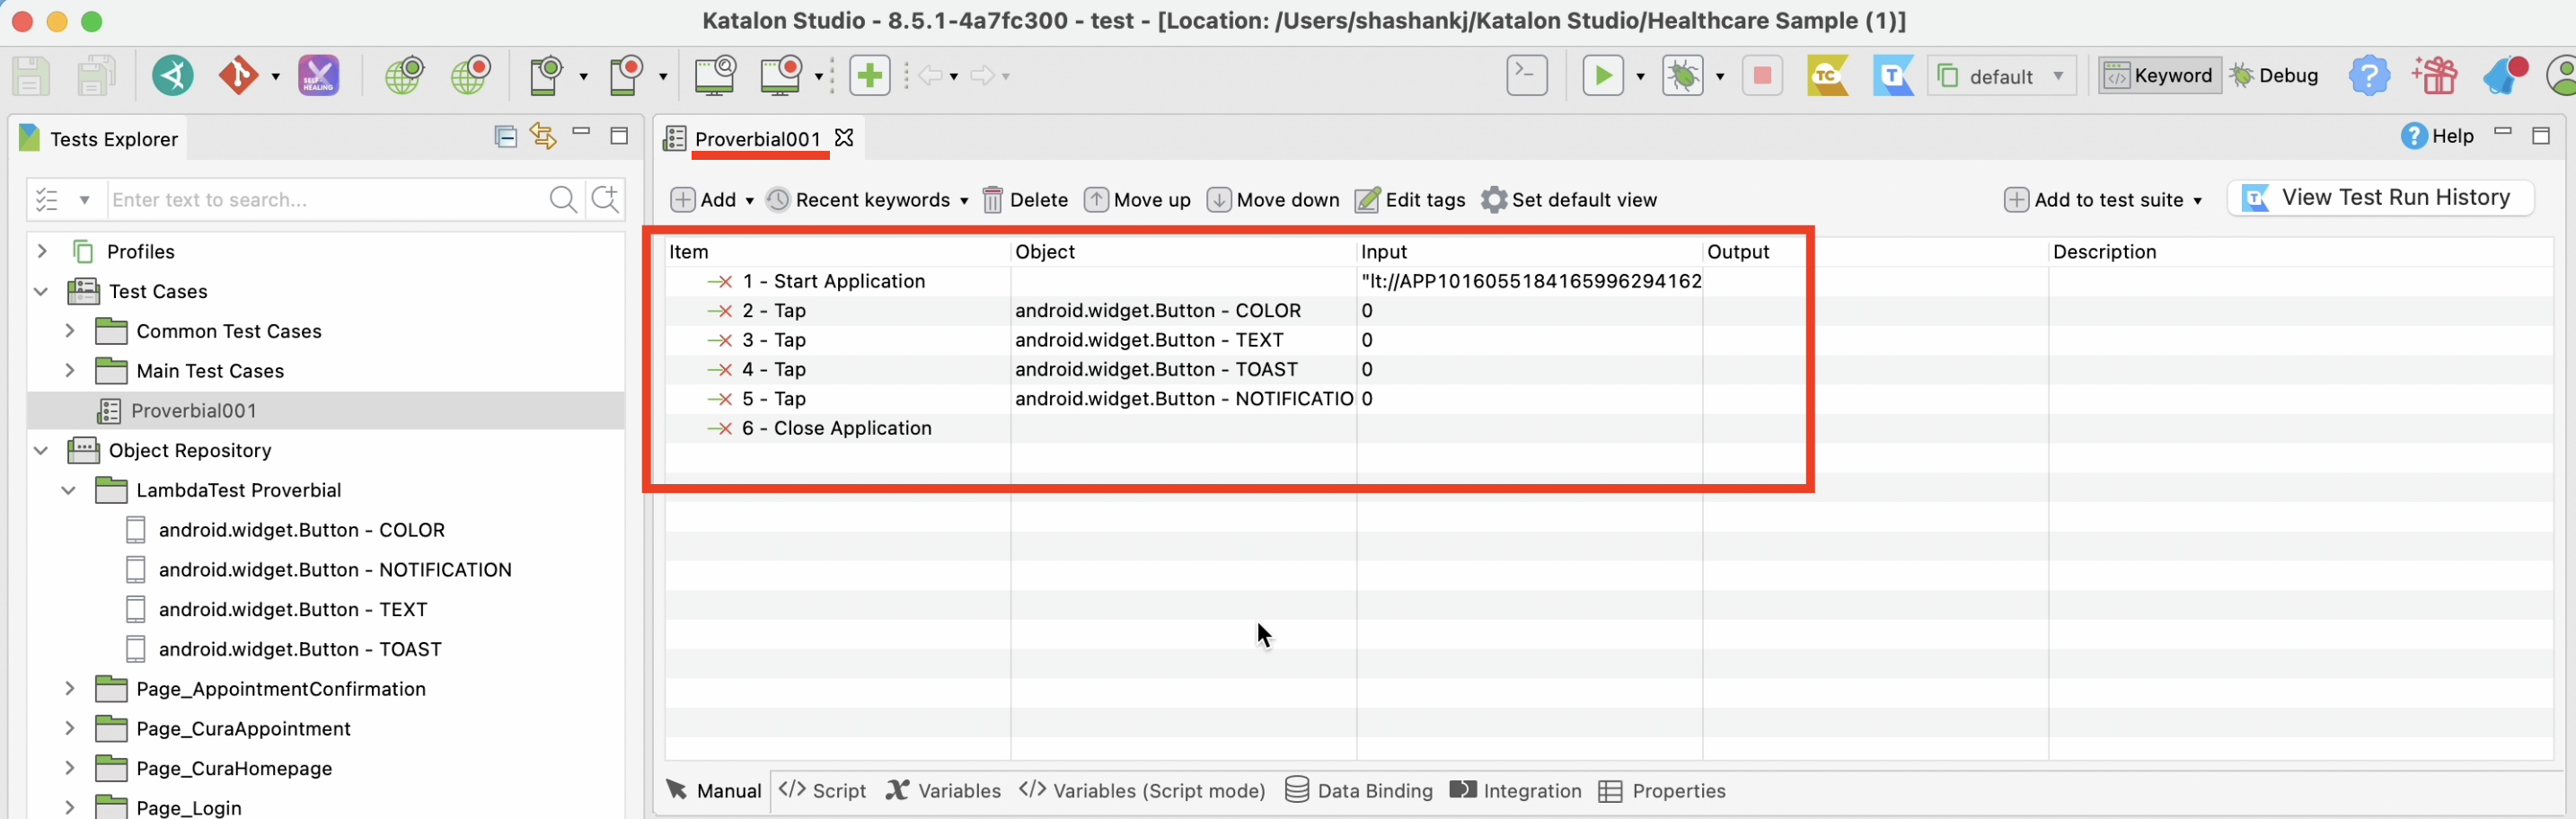The width and height of the screenshot is (2576, 819).
Task: Open the Self-Healing insights icon
Action: (318, 76)
